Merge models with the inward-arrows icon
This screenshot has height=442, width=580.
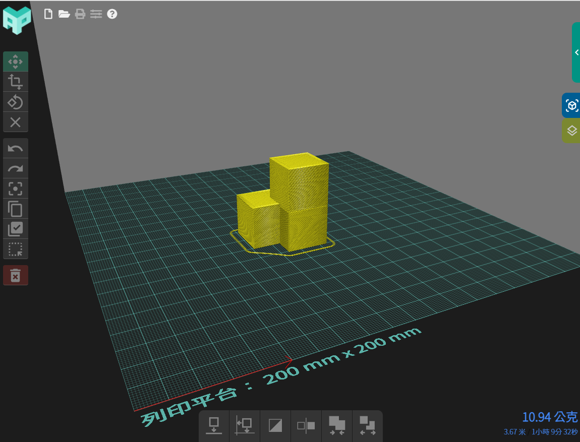point(337,426)
